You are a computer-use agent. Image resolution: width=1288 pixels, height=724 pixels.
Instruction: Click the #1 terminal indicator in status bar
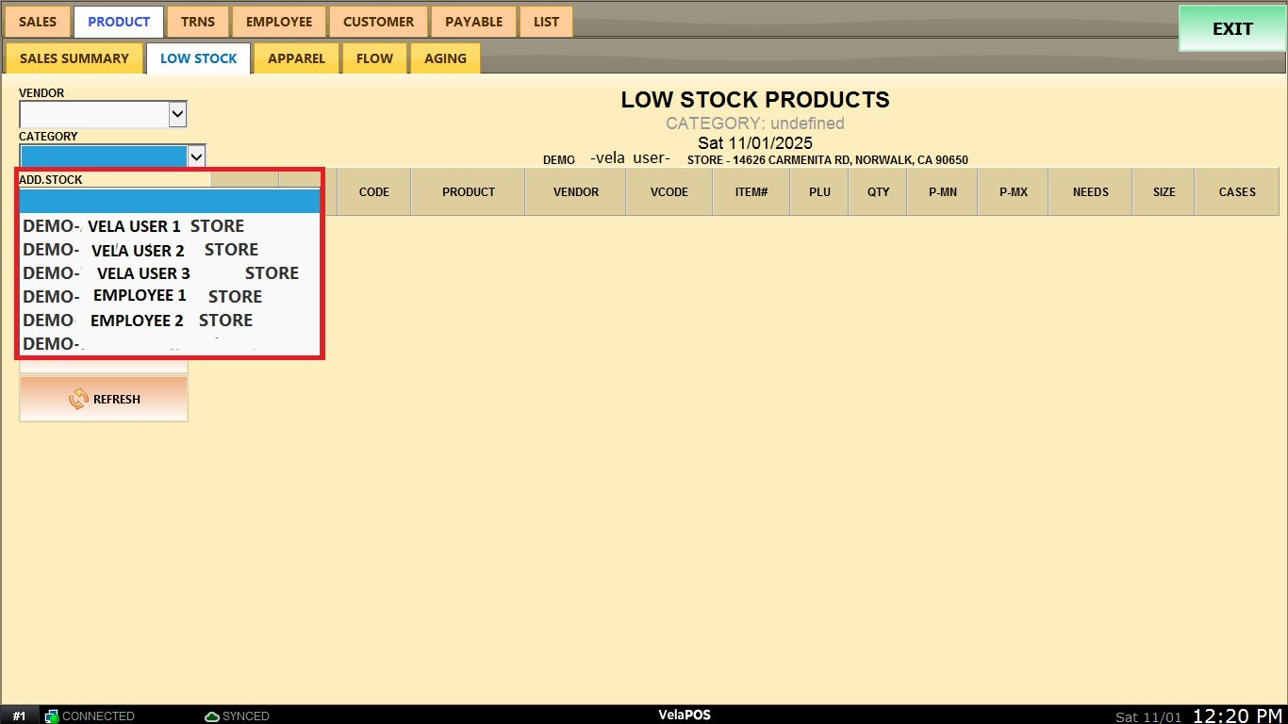pyautogui.click(x=19, y=716)
